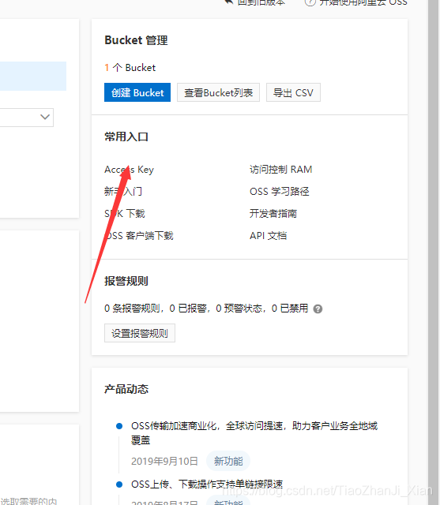440x505 pixels.
Task: Open 开发者指南 link
Action: [x=273, y=214]
